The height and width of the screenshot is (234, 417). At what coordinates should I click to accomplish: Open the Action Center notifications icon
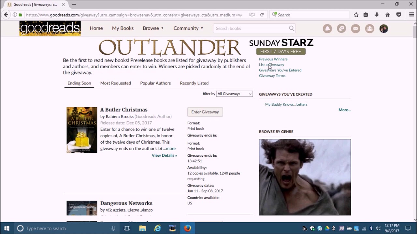click(408, 228)
